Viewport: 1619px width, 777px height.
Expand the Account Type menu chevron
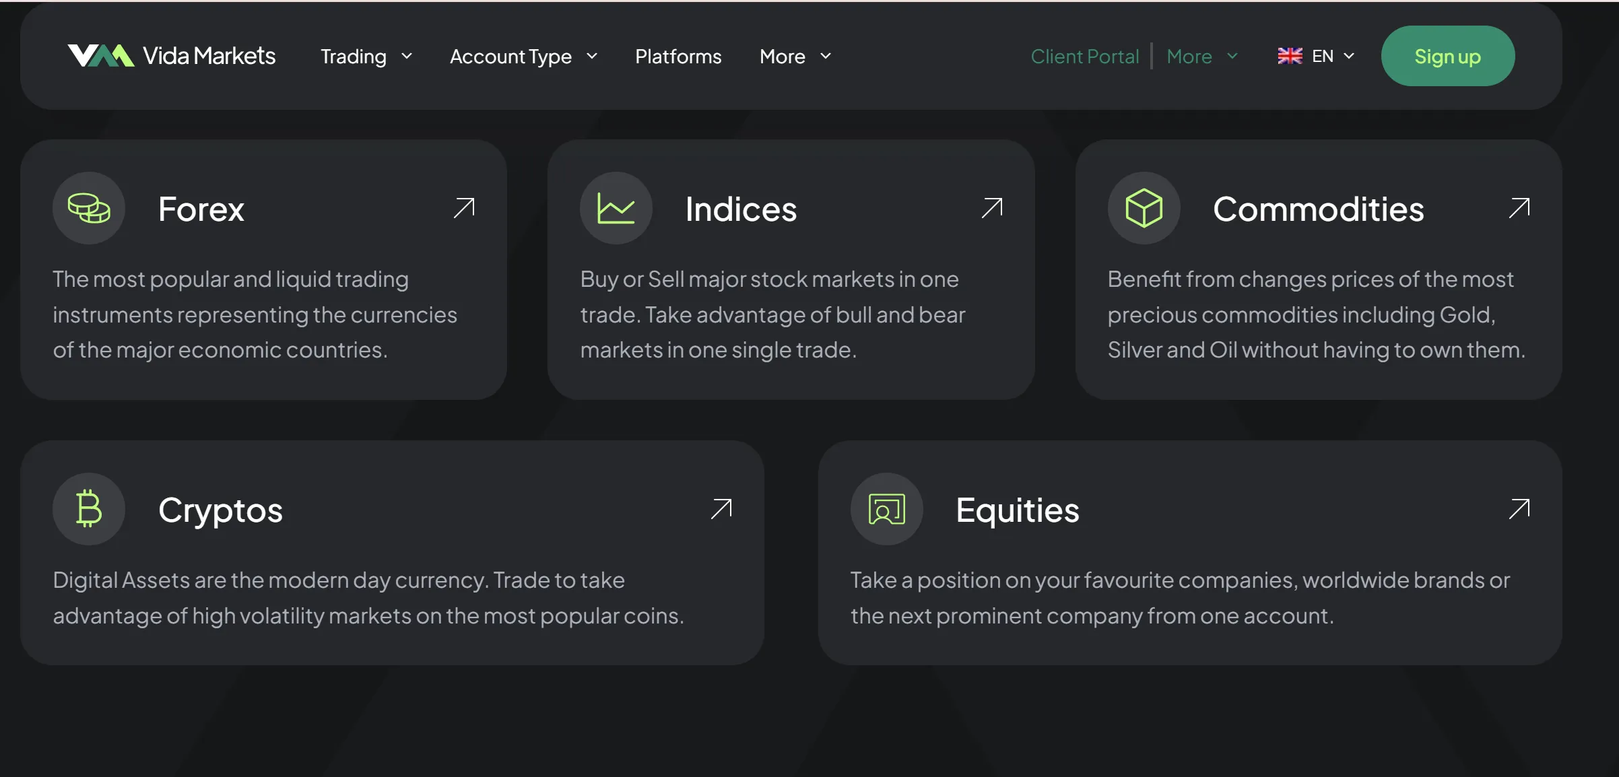[592, 57]
